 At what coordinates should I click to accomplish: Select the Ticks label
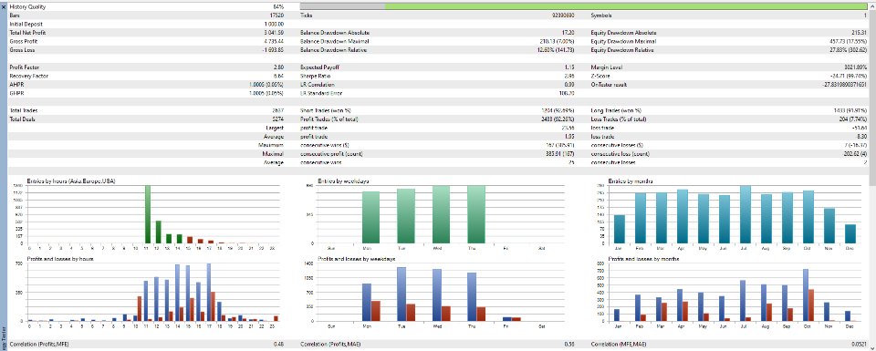pos(307,15)
